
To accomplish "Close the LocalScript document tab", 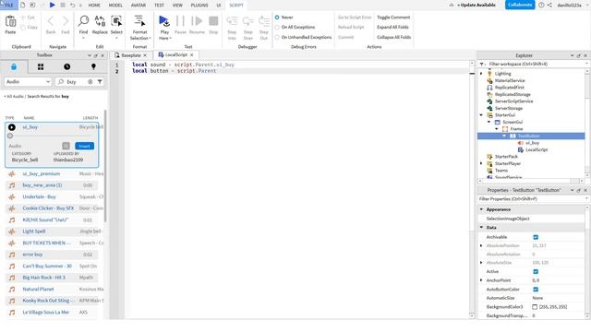I will point(192,55).
